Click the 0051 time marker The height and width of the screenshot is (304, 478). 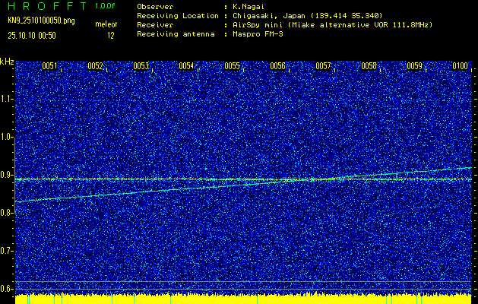[49, 66]
